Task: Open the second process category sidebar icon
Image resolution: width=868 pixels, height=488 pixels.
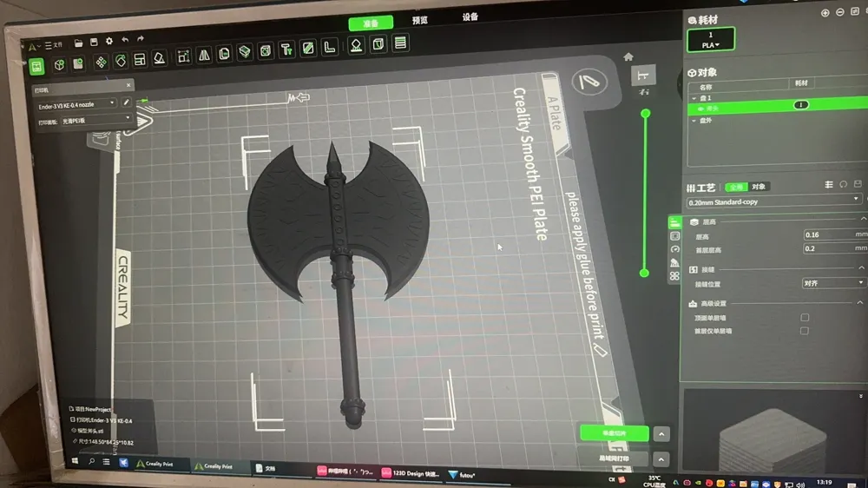Action: pyautogui.click(x=674, y=236)
